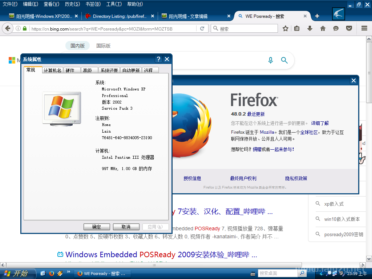Image resolution: width=372 pixels, height=279 pixels.
Task: Click the desktop search magnifier button in taskbar
Action: tap(302, 273)
